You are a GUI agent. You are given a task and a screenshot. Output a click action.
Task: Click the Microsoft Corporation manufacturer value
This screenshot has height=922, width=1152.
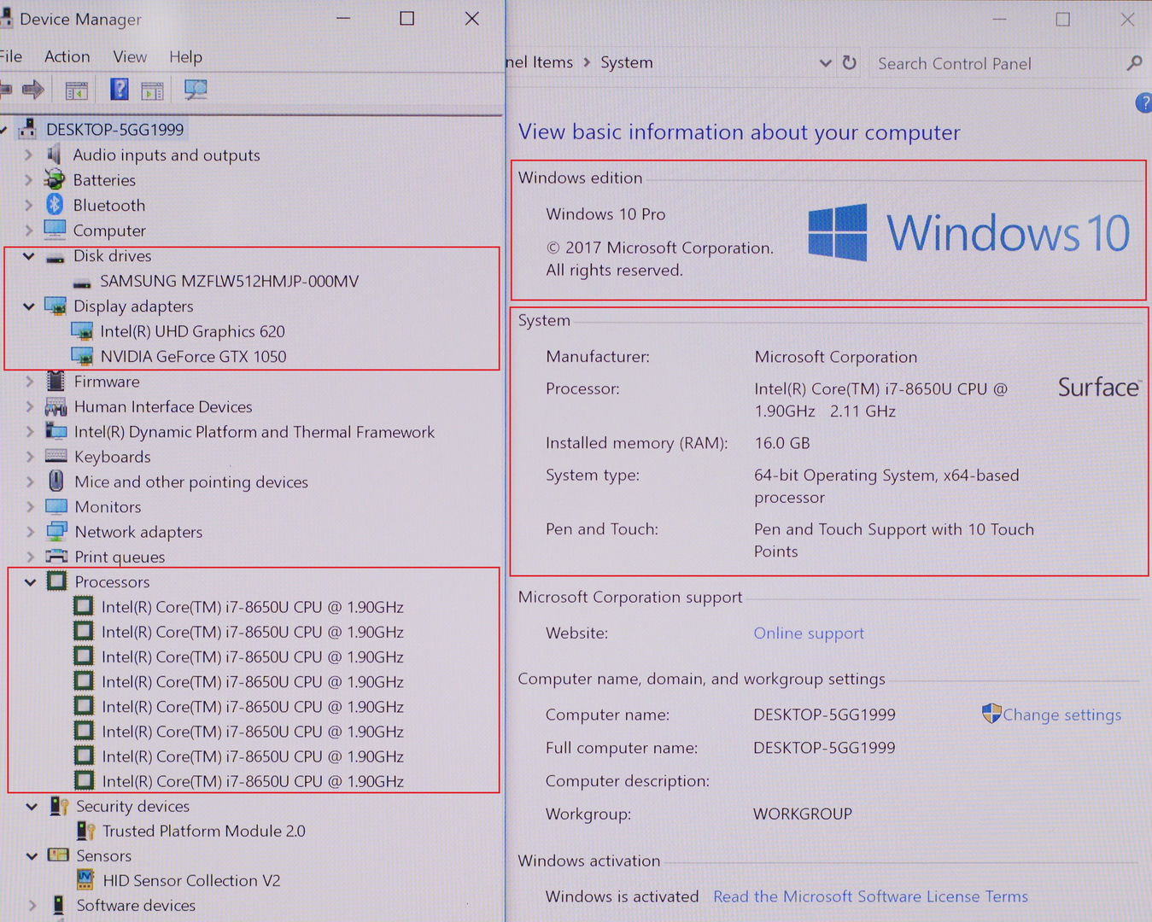point(836,357)
